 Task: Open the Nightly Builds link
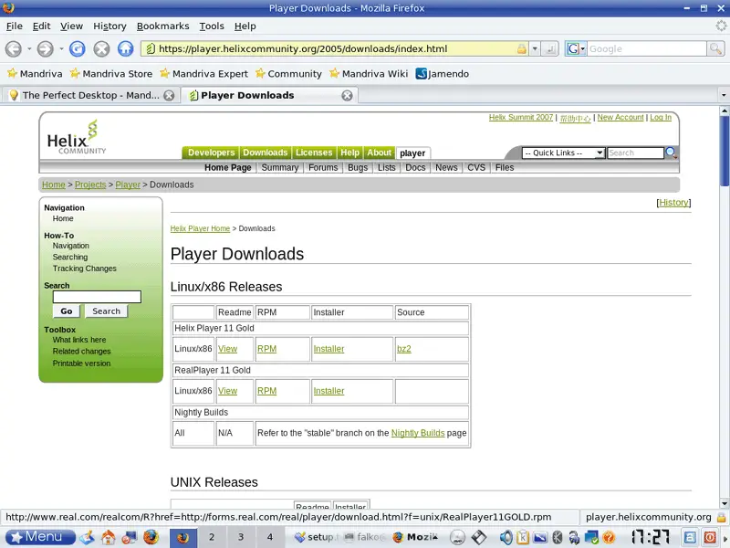pos(418,433)
